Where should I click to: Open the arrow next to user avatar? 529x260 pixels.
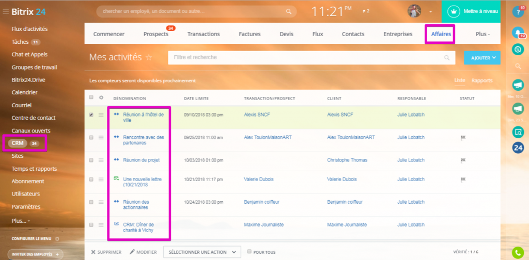pos(430,11)
